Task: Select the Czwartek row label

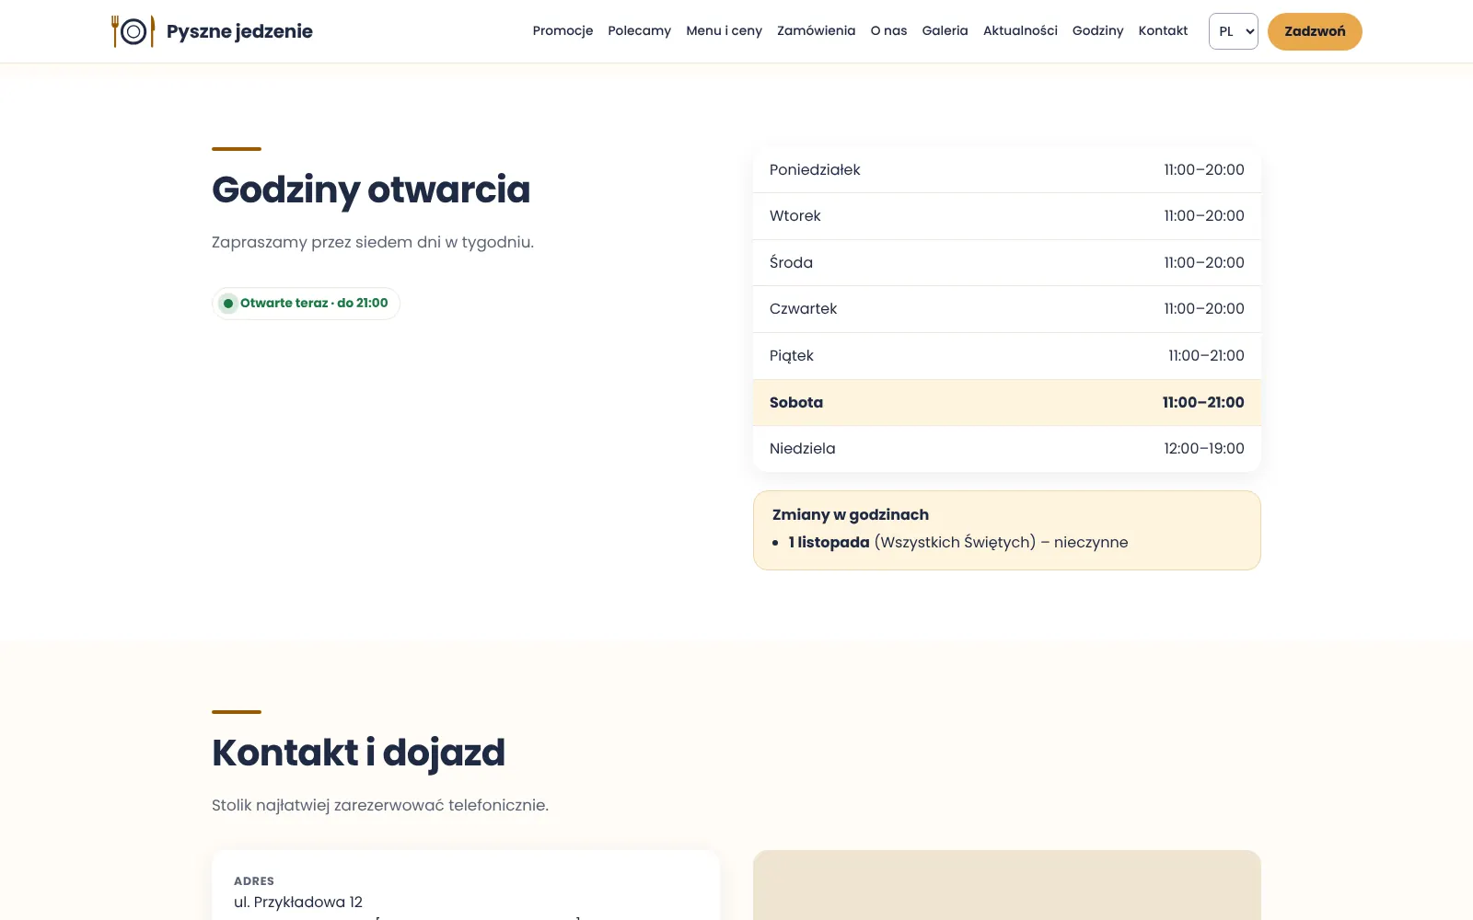Action: click(x=803, y=309)
